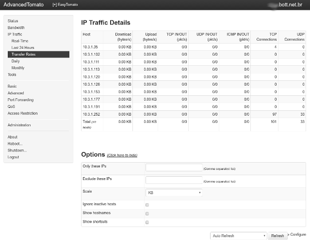The height and width of the screenshot is (242, 310).
Task: Open the Configure link
Action: click(298, 234)
